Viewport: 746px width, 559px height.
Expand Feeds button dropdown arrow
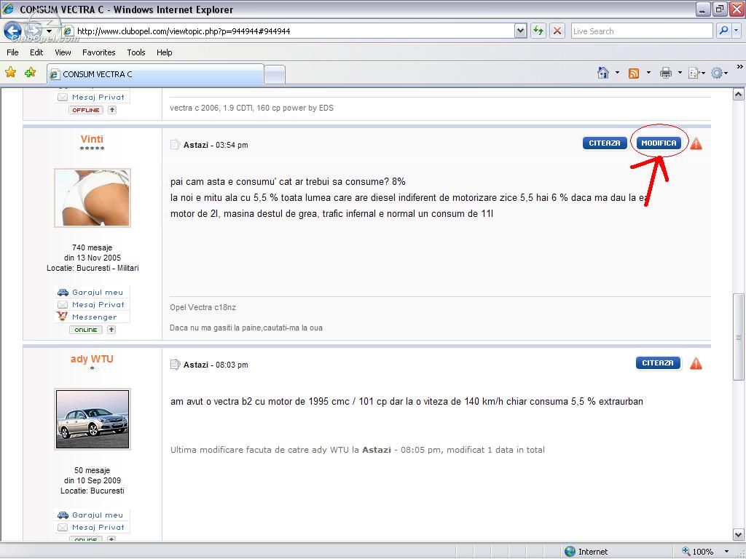648,73
